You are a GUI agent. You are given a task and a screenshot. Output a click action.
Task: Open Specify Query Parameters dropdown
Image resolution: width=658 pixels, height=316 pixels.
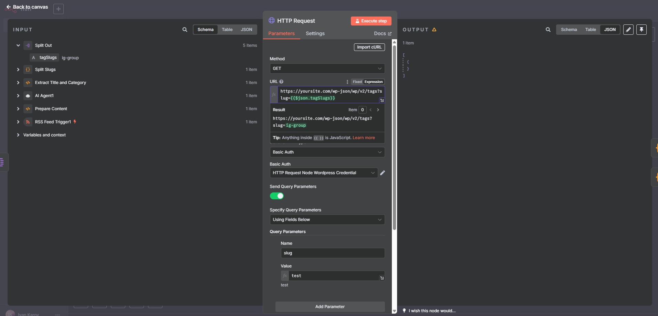(x=327, y=220)
